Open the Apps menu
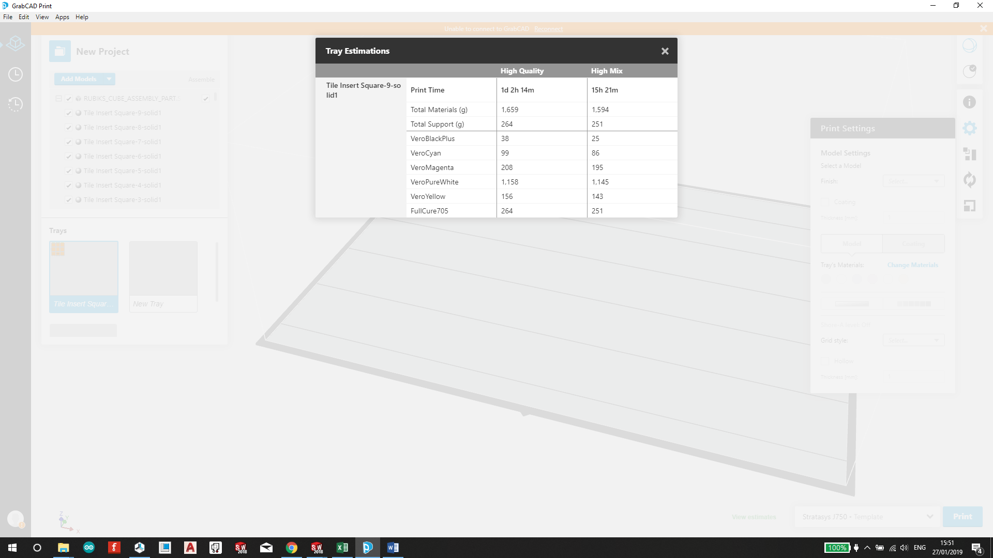Image resolution: width=993 pixels, height=558 pixels. pyautogui.click(x=62, y=17)
